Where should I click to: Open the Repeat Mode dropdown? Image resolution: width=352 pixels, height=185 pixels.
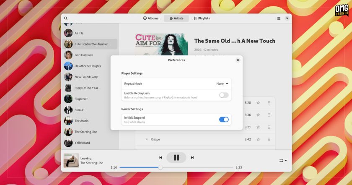point(222,83)
